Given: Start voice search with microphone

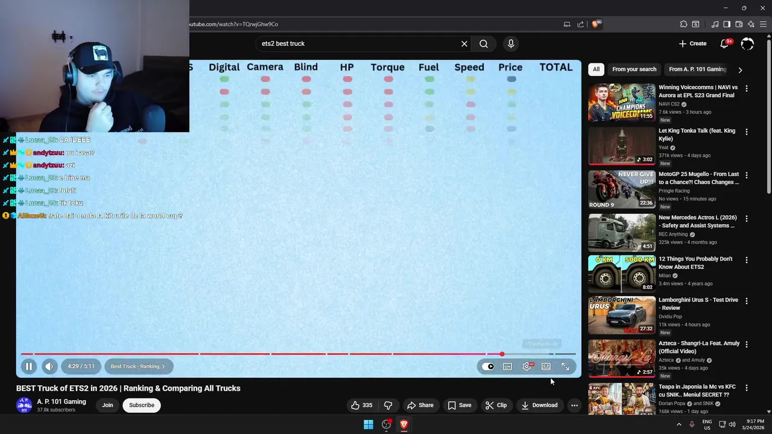Looking at the screenshot, I should 511,43.
